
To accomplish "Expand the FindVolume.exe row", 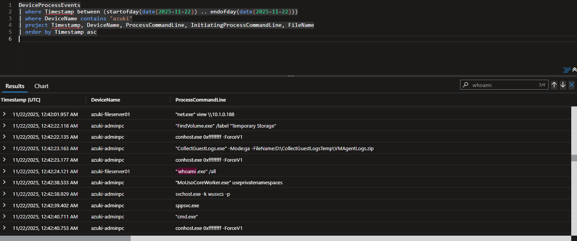I will click(x=5, y=126).
